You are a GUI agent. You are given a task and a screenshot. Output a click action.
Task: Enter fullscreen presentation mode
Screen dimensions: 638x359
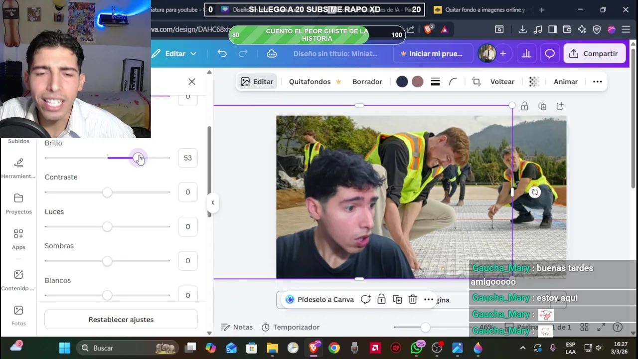coord(601,327)
